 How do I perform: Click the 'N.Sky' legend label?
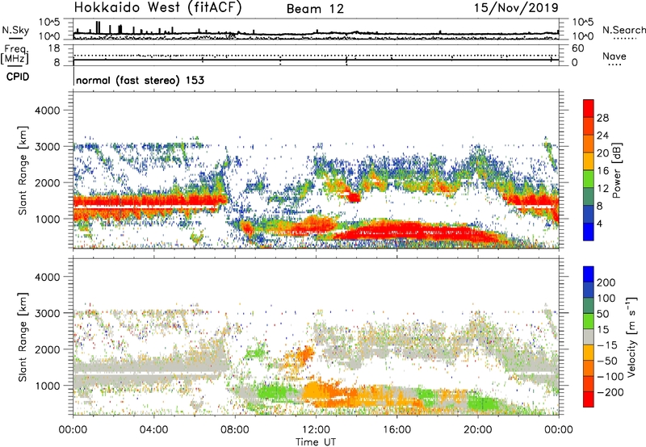point(15,30)
